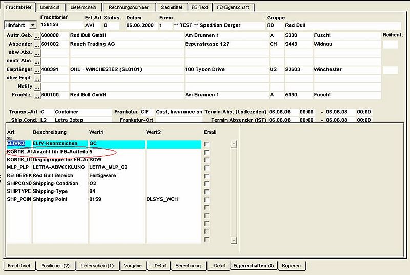Select the Shipping Point description cell

click(x=60, y=199)
